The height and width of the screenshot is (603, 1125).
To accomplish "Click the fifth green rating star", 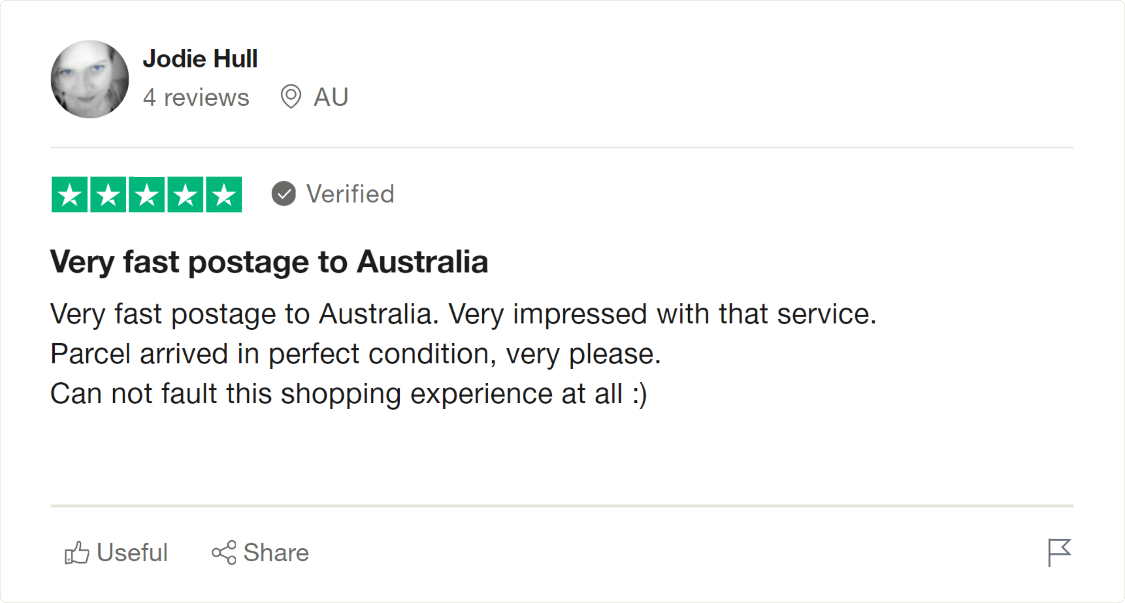I will 223,195.
